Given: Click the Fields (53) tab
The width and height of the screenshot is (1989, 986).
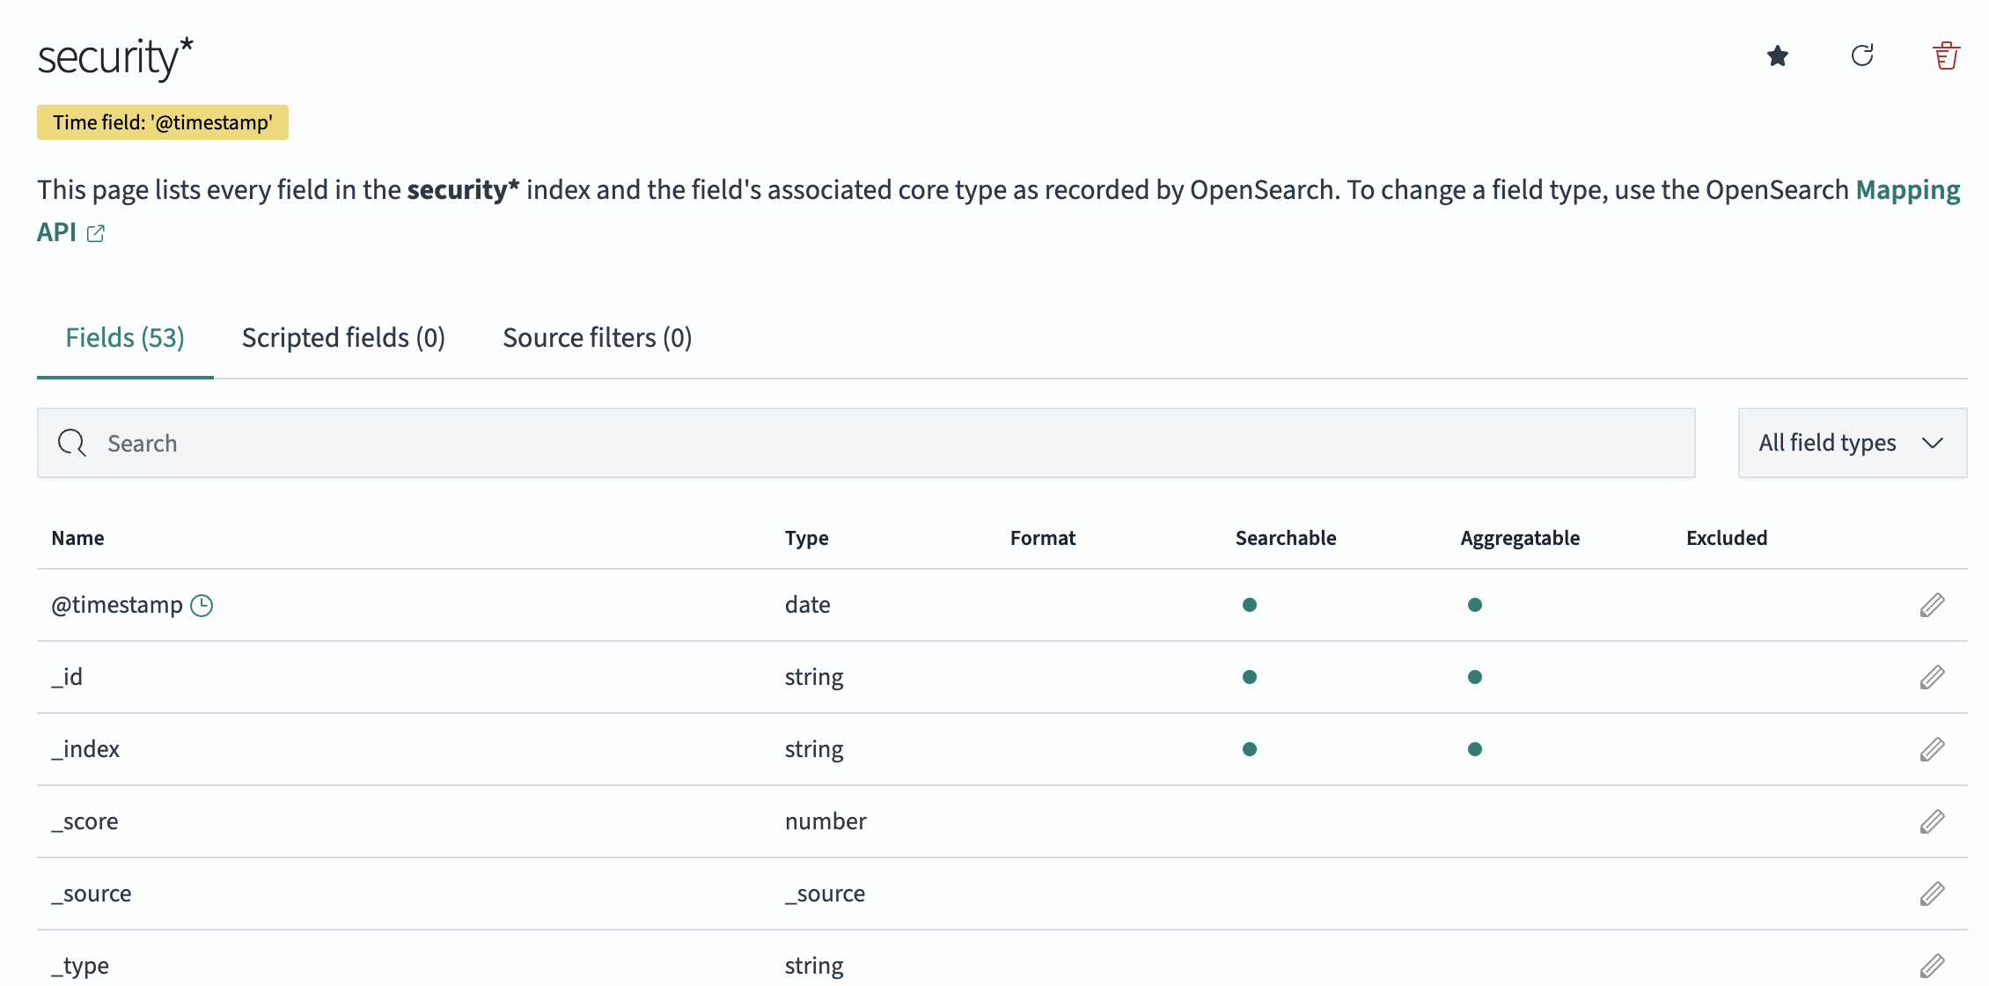Looking at the screenshot, I should [x=124, y=337].
